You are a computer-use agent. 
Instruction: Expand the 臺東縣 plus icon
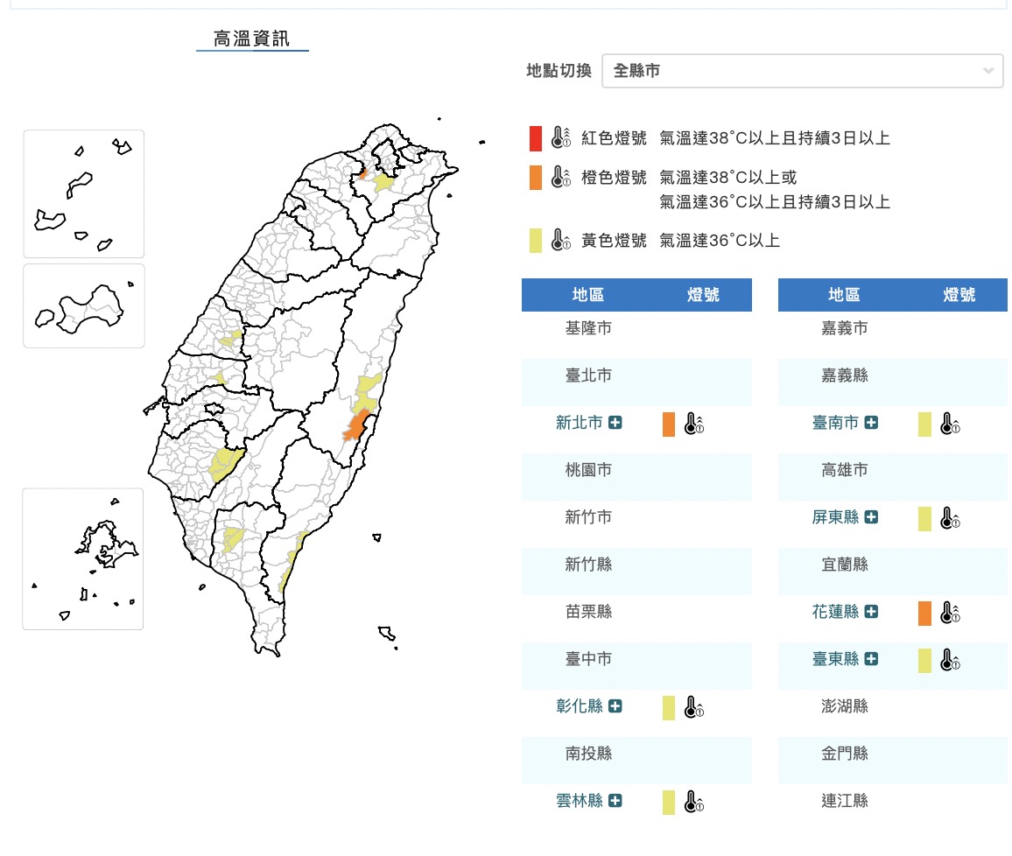[871, 658]
